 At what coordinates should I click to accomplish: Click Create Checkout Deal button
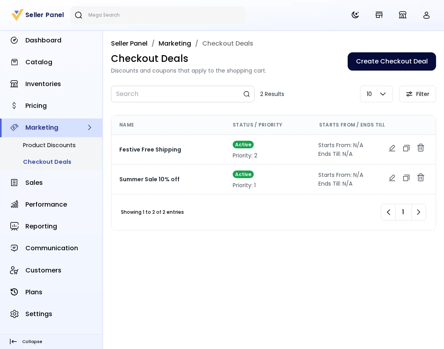pos(392,61)
